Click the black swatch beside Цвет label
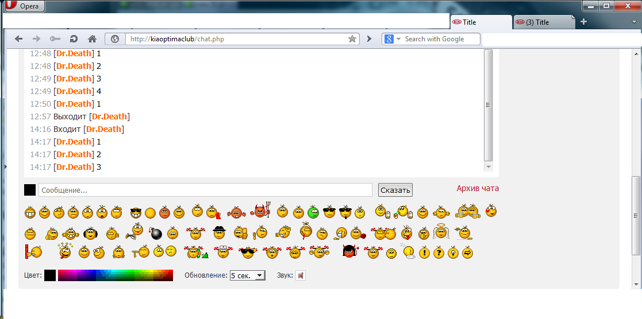 50,275
